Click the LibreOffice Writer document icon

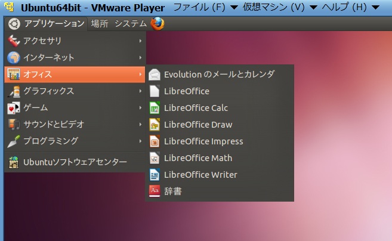click(x=155, y=175)
